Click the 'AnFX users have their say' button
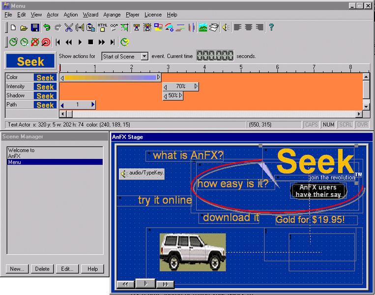375x295 pixels. click(x=318, y=191)
